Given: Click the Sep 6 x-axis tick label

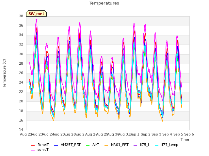Looking at the screenshot, I should point(189,134).
